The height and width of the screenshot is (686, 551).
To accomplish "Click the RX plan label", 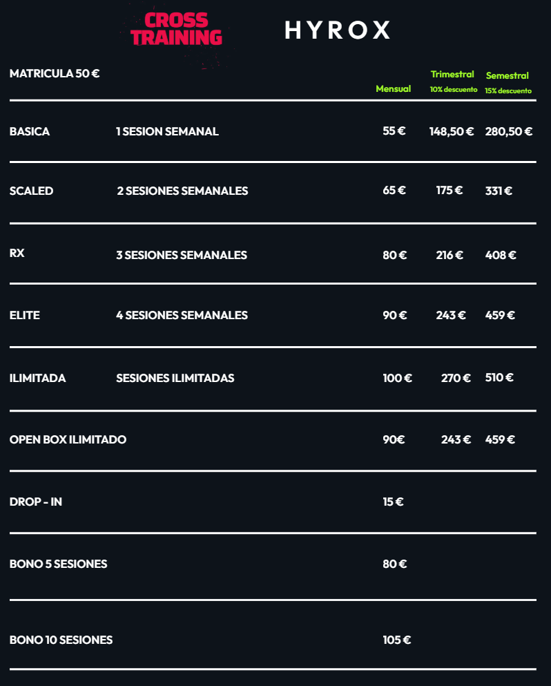I will [17, 253].
